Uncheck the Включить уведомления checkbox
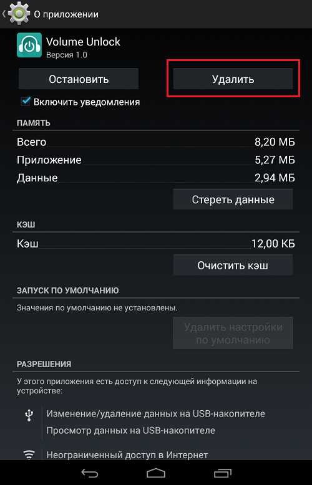This screenshot has width=312, height=485. [26, 102]
